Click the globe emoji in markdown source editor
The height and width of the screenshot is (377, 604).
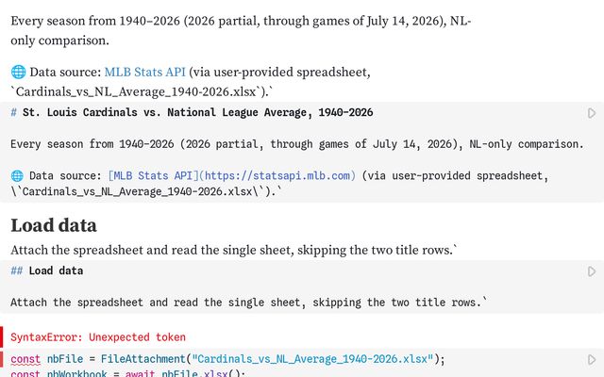point(17,176)
